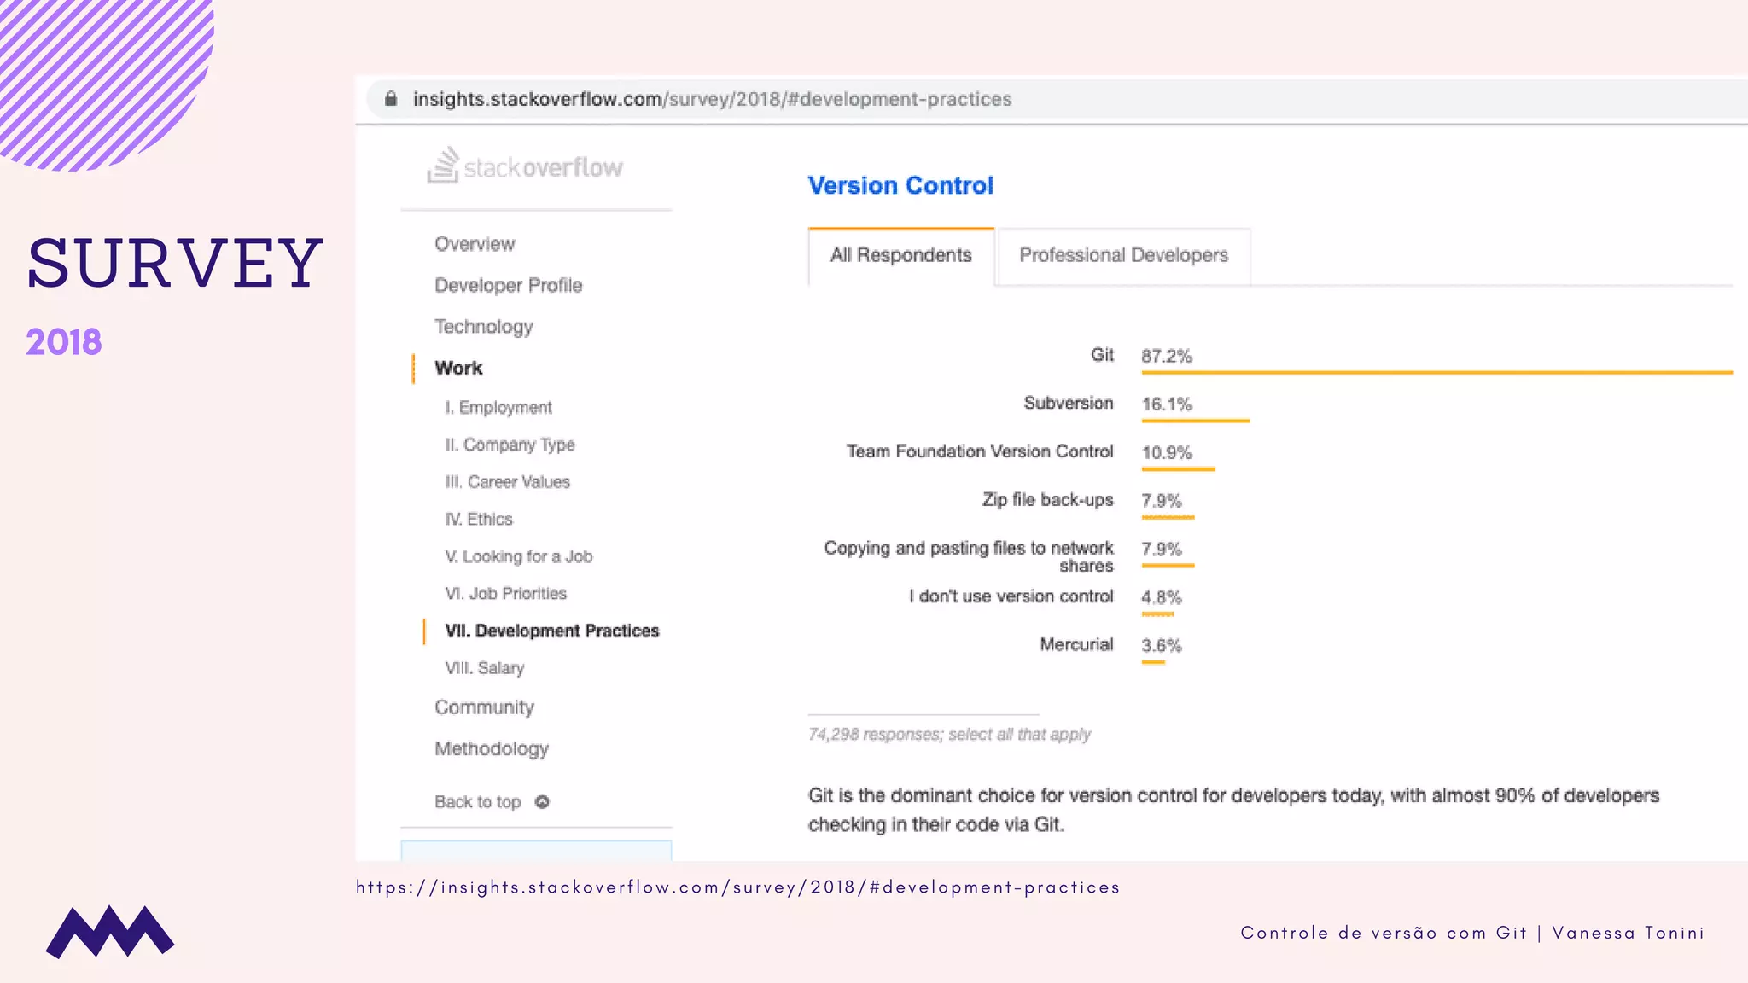This screenshot has height=983, width=1748.
Task: Select the All Respondents tab
Action: [x=900, y=256]
